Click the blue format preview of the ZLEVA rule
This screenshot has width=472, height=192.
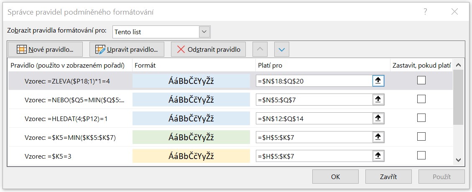point(191,81)
